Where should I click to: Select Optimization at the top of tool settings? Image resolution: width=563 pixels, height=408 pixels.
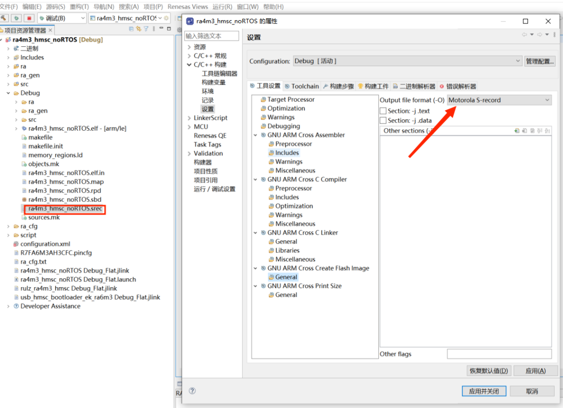[x=286, y=108]
